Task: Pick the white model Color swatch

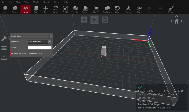Action: click(x=40, y=48)
